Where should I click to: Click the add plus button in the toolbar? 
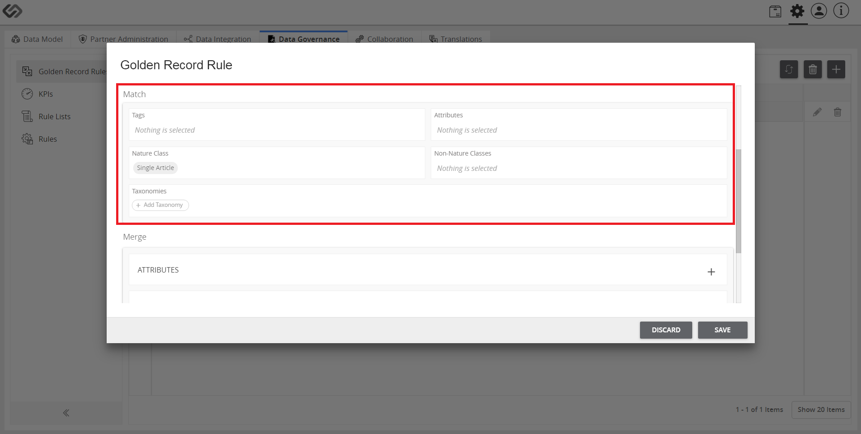(836, 69)
